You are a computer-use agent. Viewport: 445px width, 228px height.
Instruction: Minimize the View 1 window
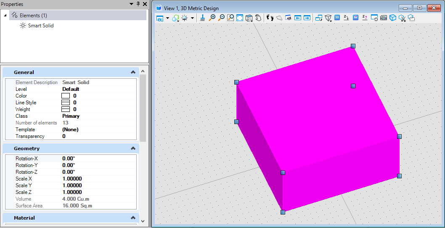click(405, 8)
